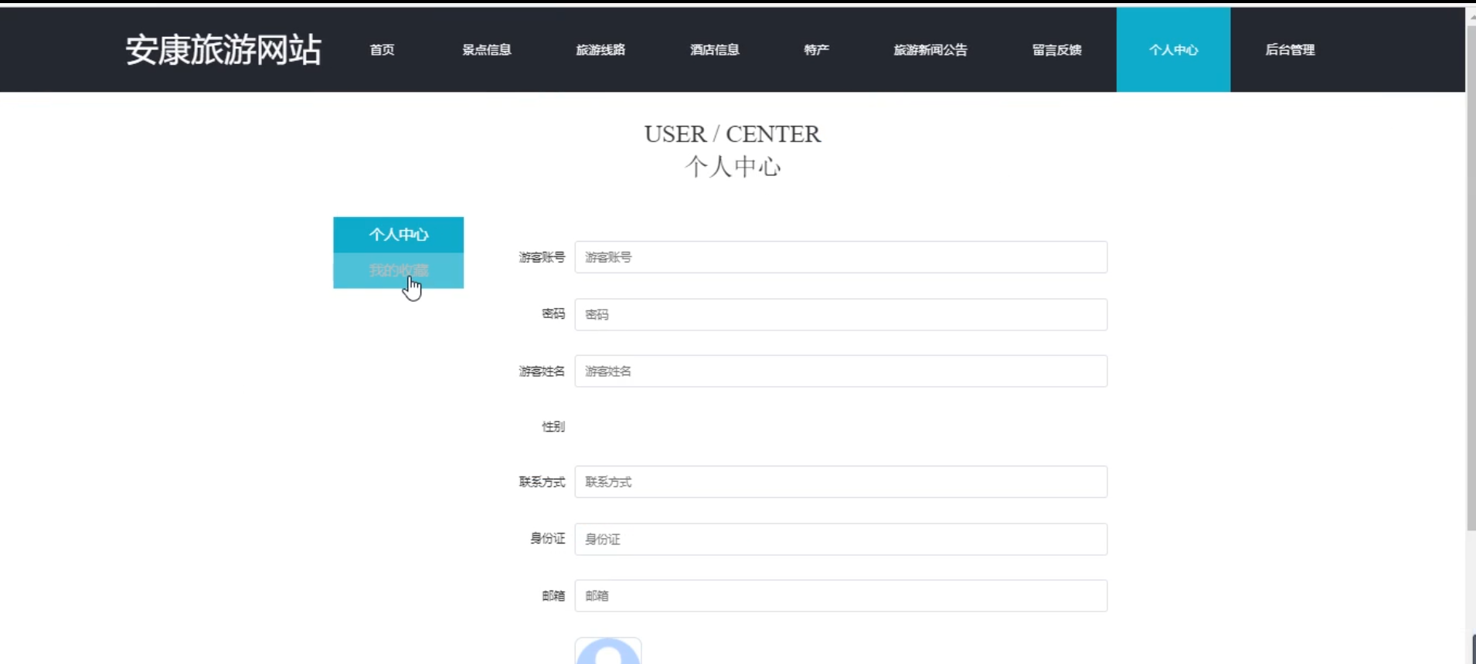
Task: Click the page vertical scrollbar
Action: 1471,278
